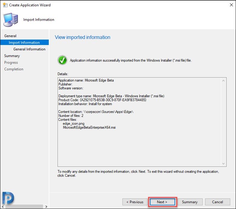Select Import Information step in sidebar
The height and width of the screenshot is (209, 236).
coord(24,43)
